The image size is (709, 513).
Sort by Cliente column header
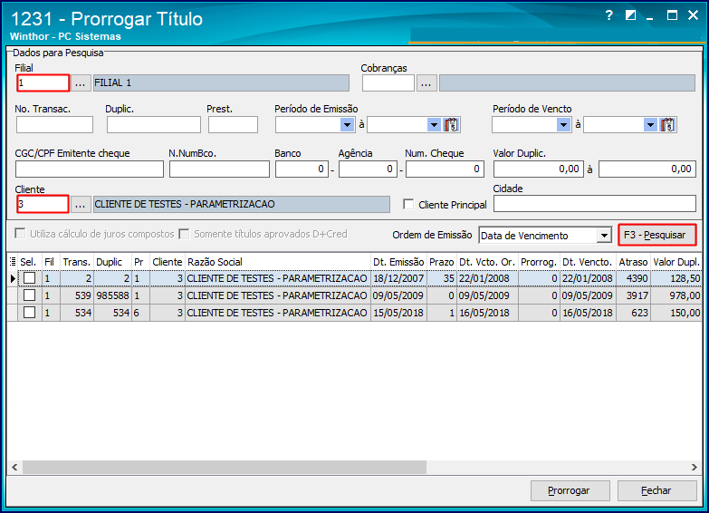[167, 262]
